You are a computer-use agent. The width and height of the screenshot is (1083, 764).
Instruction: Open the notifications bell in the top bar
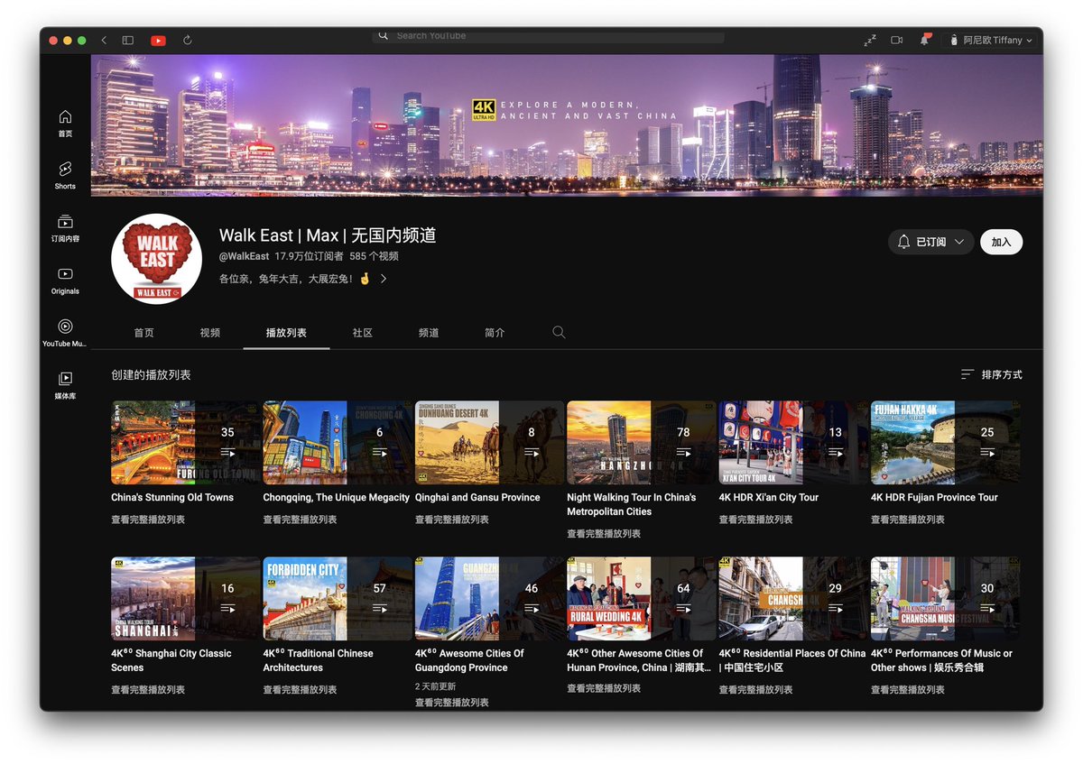pos(925,41)
